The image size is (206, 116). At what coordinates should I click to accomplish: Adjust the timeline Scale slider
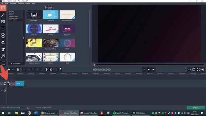20,108
